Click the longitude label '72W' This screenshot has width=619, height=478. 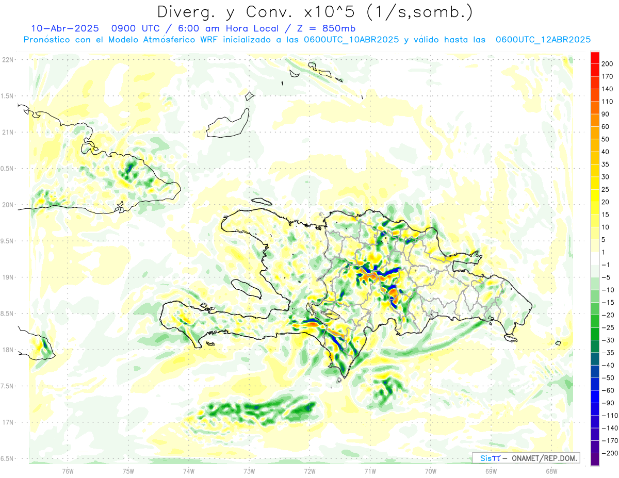click(309, 471)
